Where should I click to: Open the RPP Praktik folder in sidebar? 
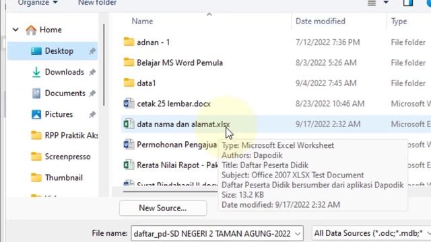[x=71, y=136]
